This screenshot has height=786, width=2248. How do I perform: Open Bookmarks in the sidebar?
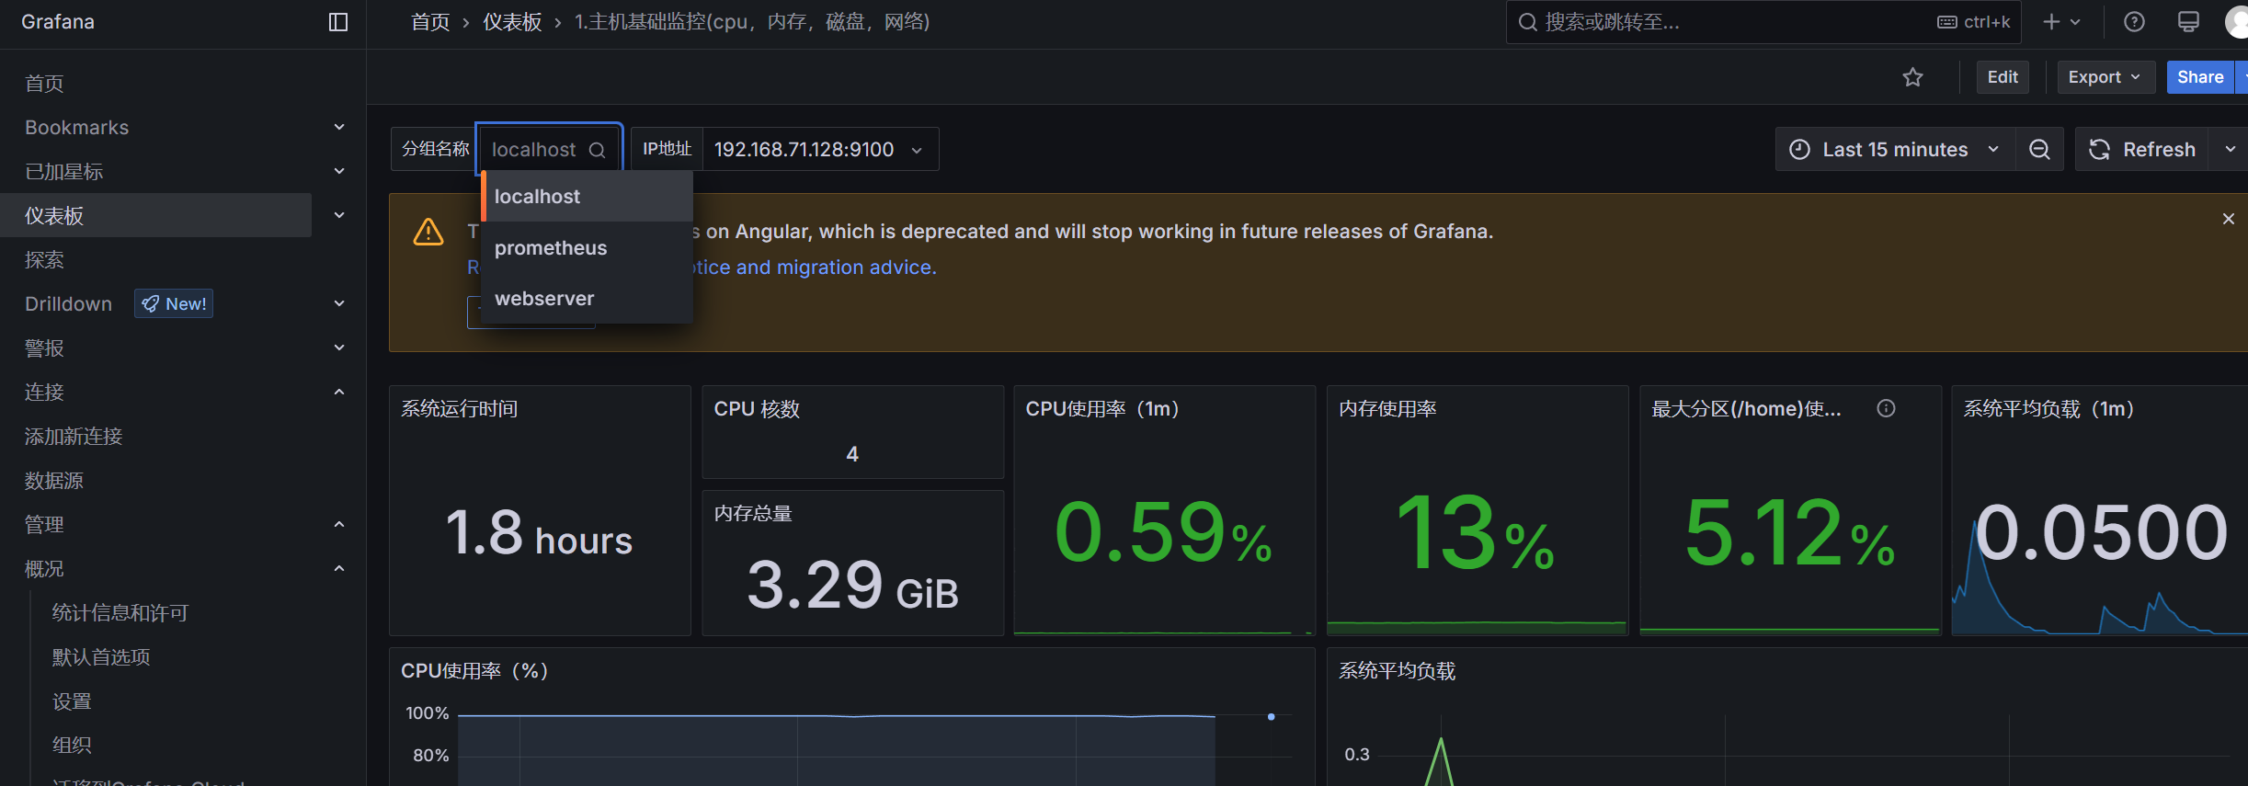76,127
